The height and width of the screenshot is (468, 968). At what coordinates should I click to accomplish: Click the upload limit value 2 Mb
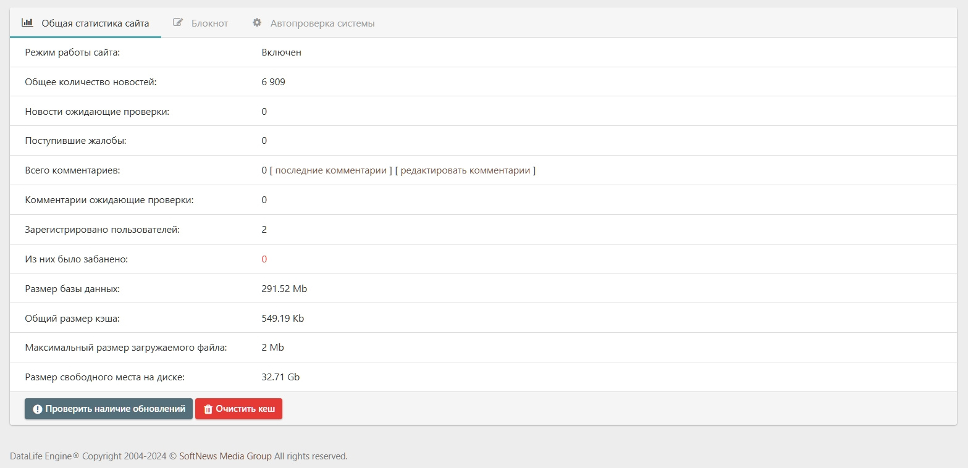pyautogui.click(x=273, y=348)
